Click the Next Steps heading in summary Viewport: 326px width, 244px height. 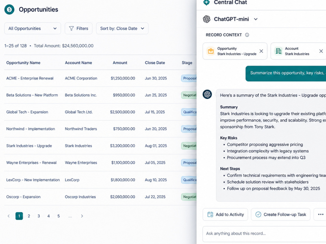[x=230, y=169]
